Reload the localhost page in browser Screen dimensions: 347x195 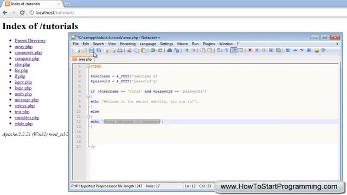pos(22,12)
